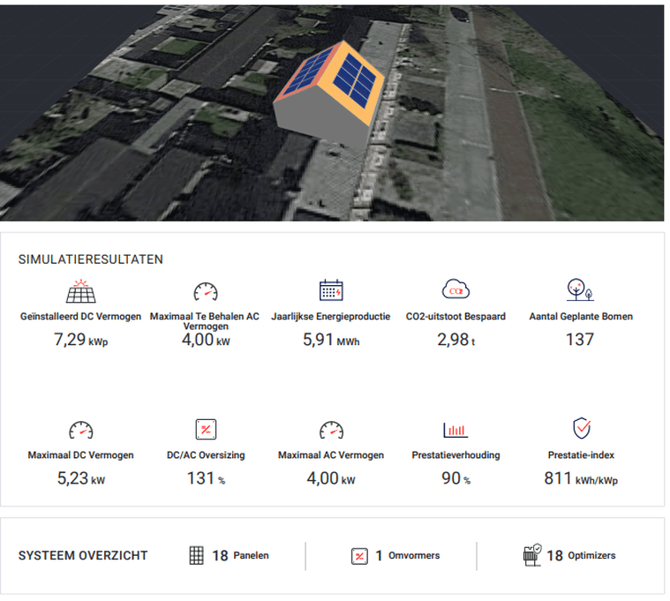Click the Geïnstalleerd DC Vermogen label
670x601 pixels.
coord(80,317)
